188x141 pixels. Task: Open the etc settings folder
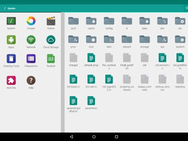click(x=180, y=21)
